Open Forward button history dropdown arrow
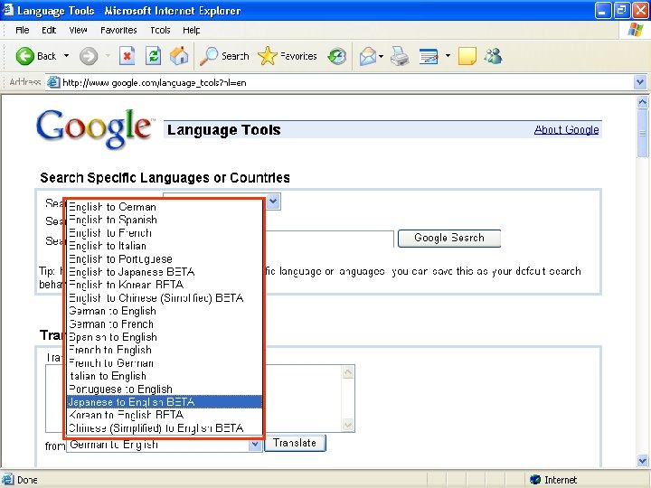Screen dimensions: 651x488 click(x=108, y=56)
